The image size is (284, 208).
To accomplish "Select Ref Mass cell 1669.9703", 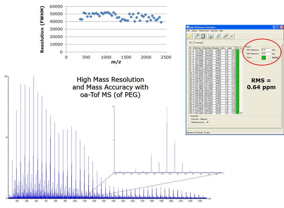I will tap(198, 106).
